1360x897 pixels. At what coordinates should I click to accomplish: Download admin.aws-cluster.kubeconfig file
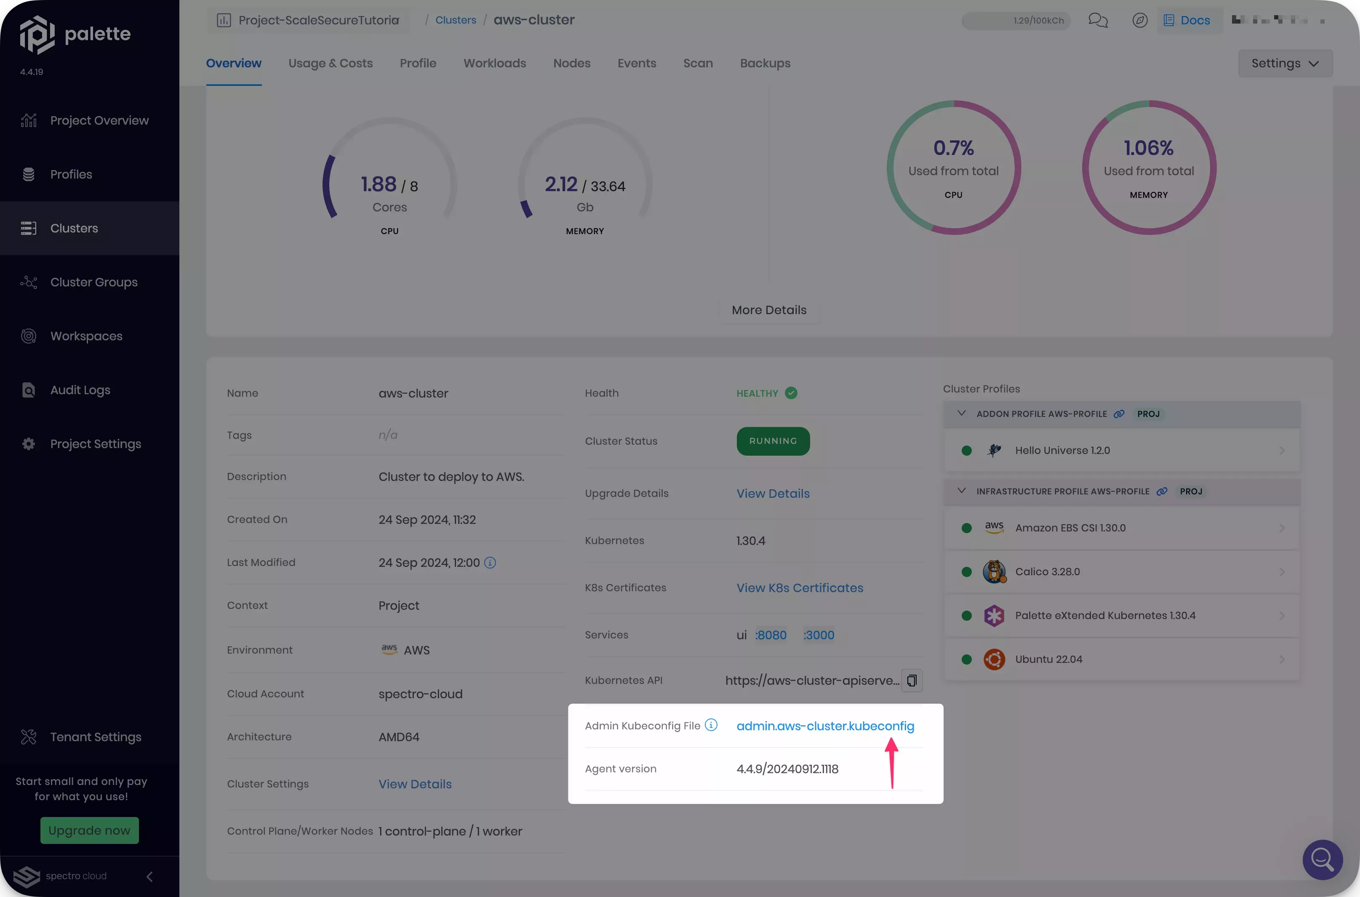[x=825, y=725]
